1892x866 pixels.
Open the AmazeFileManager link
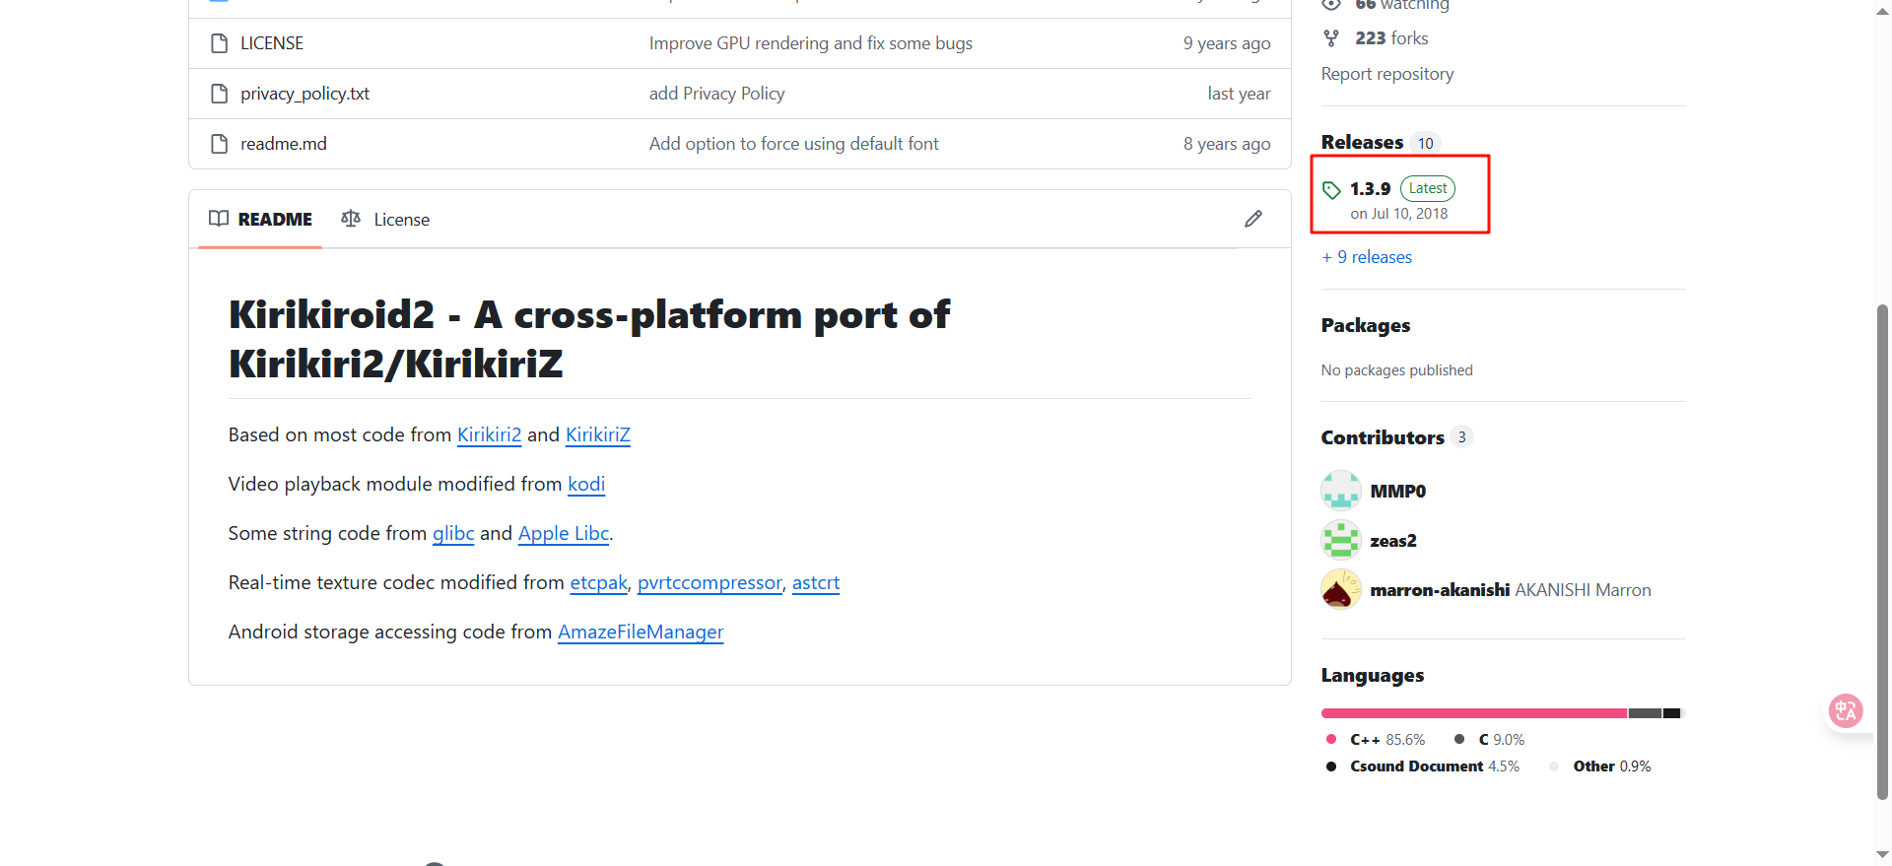tap(641, 632)
